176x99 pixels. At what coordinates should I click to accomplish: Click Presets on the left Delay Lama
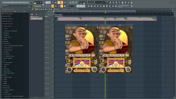coord(89,25)
